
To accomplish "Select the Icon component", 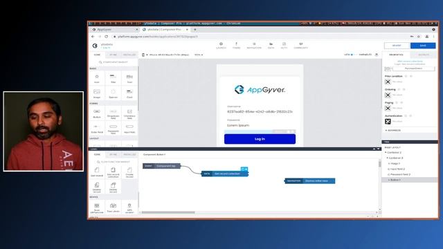I will tap(97, 78).
